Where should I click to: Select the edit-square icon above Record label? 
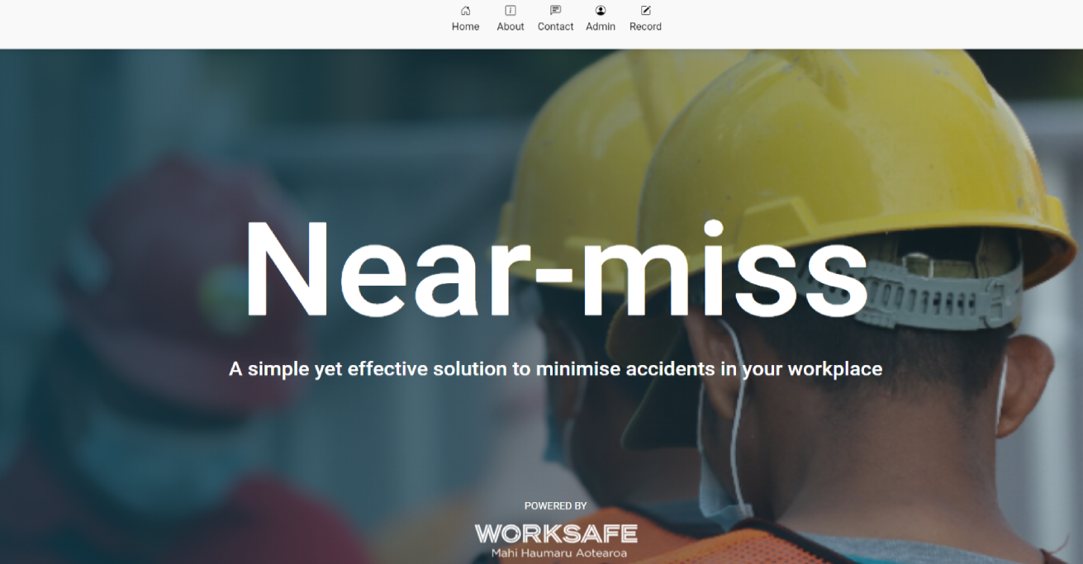(645, 12)
